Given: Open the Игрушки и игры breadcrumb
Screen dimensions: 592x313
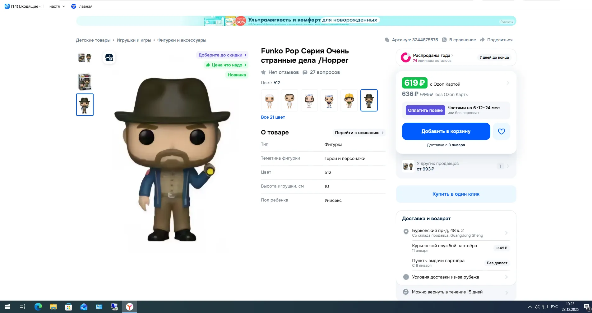Looking at the screenshot, I should click(134, 40).
